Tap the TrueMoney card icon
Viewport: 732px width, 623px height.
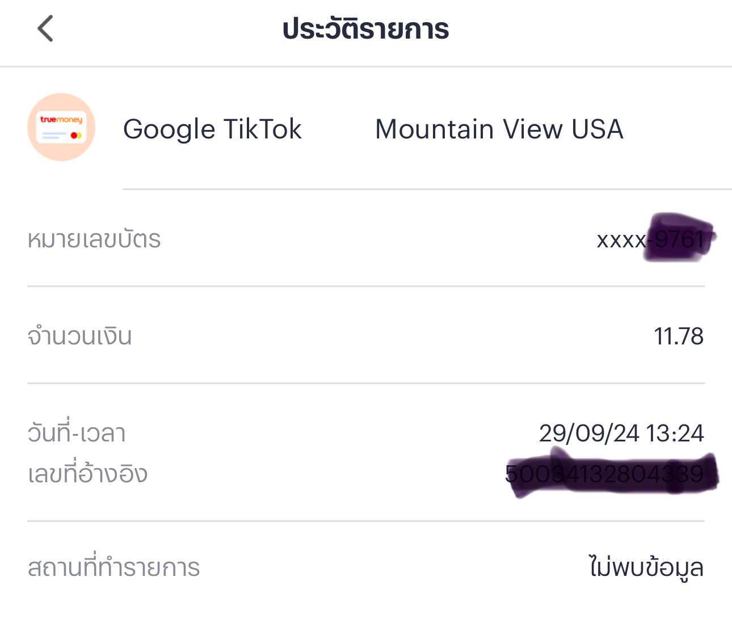[x=61, y=127]
